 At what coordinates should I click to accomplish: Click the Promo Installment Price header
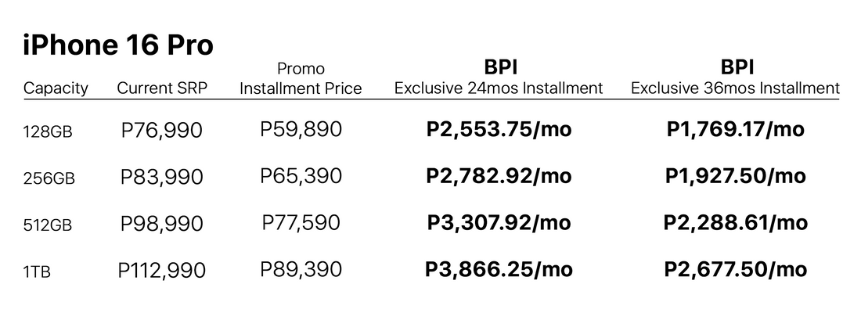coord(301,79)
